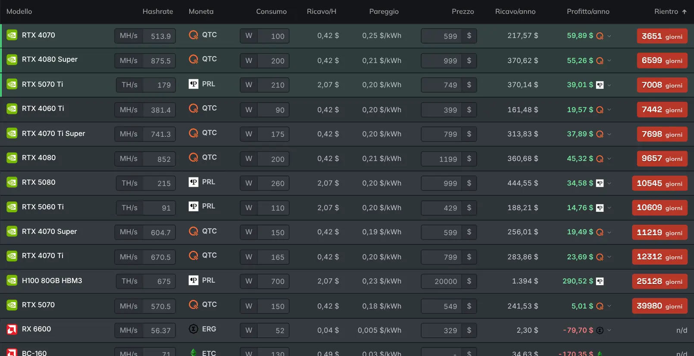Click the Nvidia icon beside RTX 4060 Ti

12,109
